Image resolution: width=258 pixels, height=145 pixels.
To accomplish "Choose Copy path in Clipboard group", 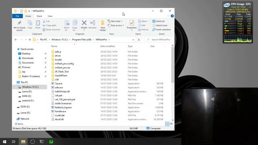I will click(49, 25).
